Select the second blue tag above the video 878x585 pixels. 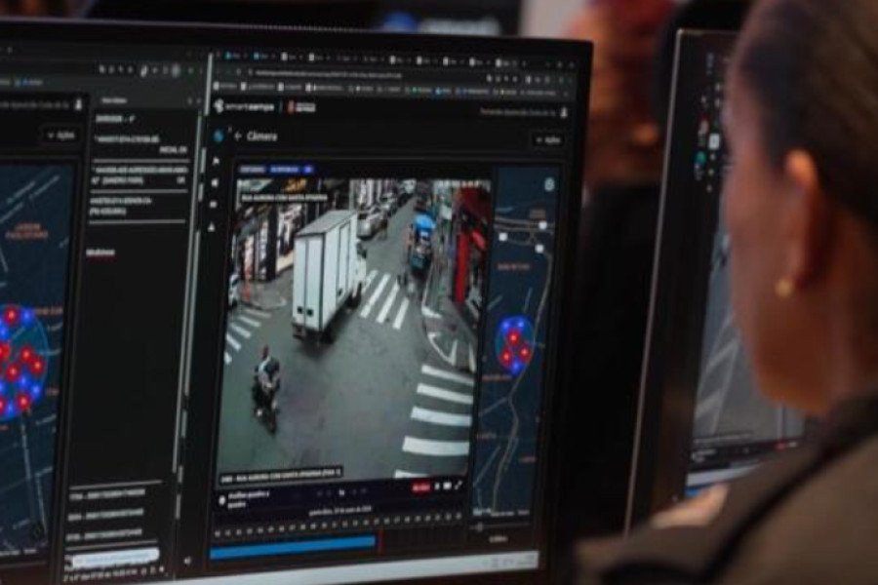(x=285, y=169)
